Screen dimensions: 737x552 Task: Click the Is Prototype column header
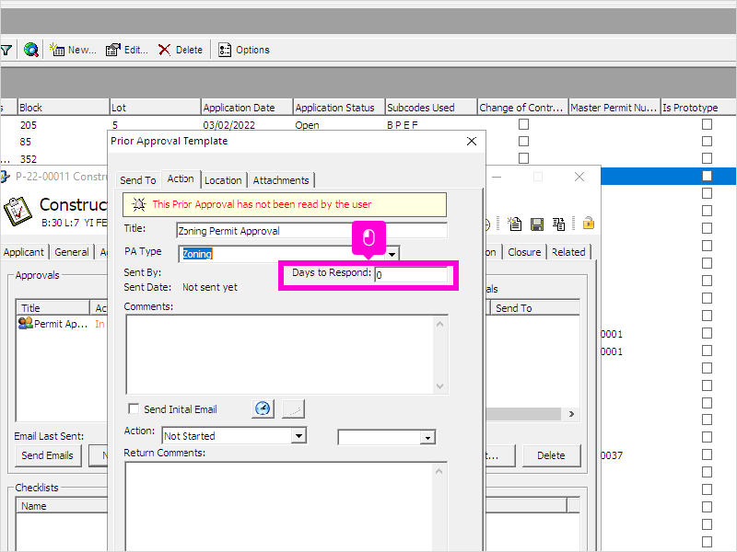coord(698,108)
